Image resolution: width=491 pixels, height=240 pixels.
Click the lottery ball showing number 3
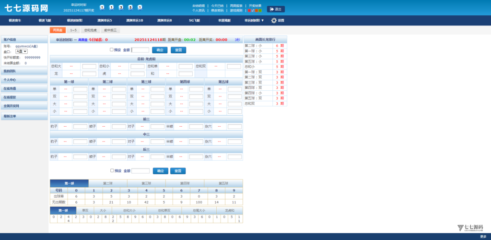tap(121, 8)
